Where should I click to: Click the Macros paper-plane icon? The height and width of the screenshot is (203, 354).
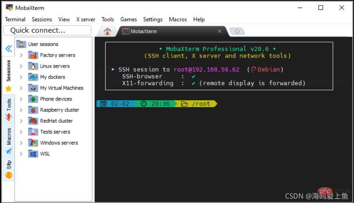coord(8,151)
